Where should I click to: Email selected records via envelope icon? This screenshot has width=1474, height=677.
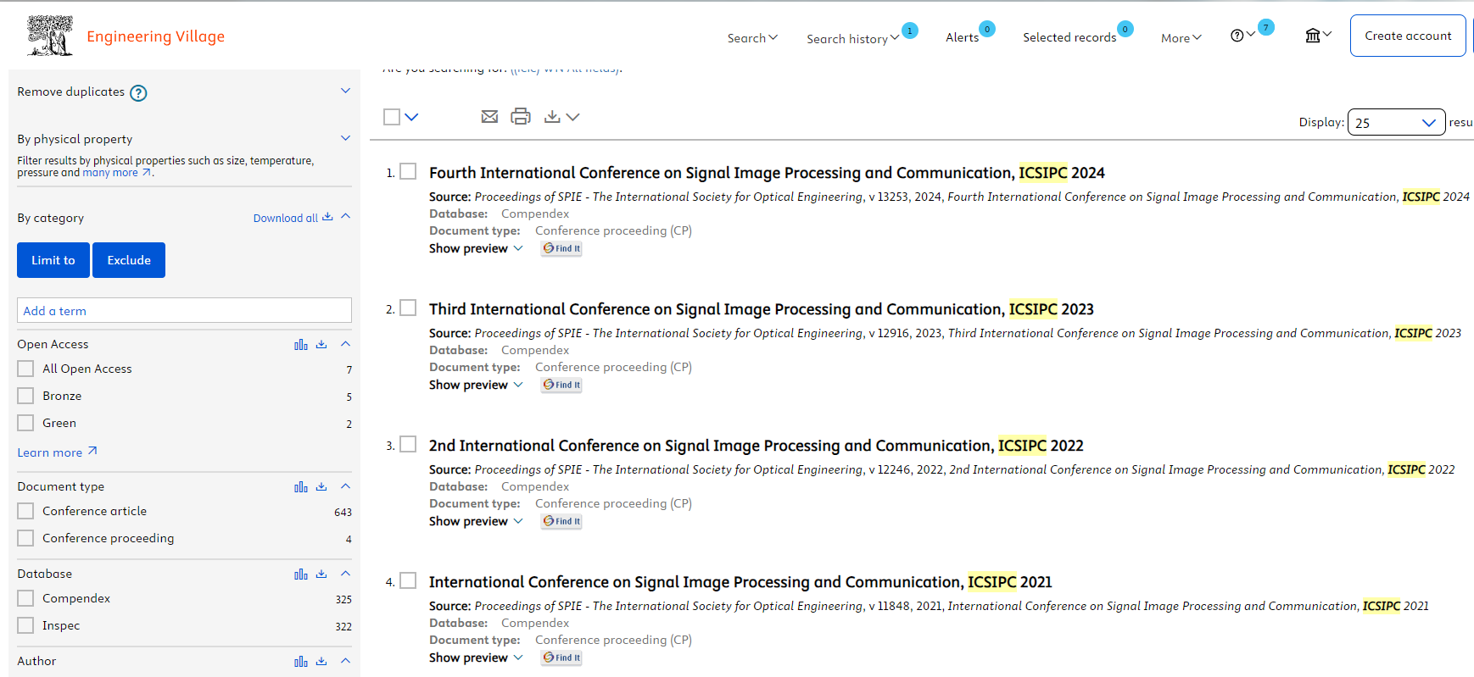point(489,117)
